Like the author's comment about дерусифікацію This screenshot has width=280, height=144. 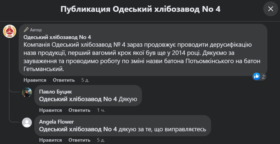point(35,80)
